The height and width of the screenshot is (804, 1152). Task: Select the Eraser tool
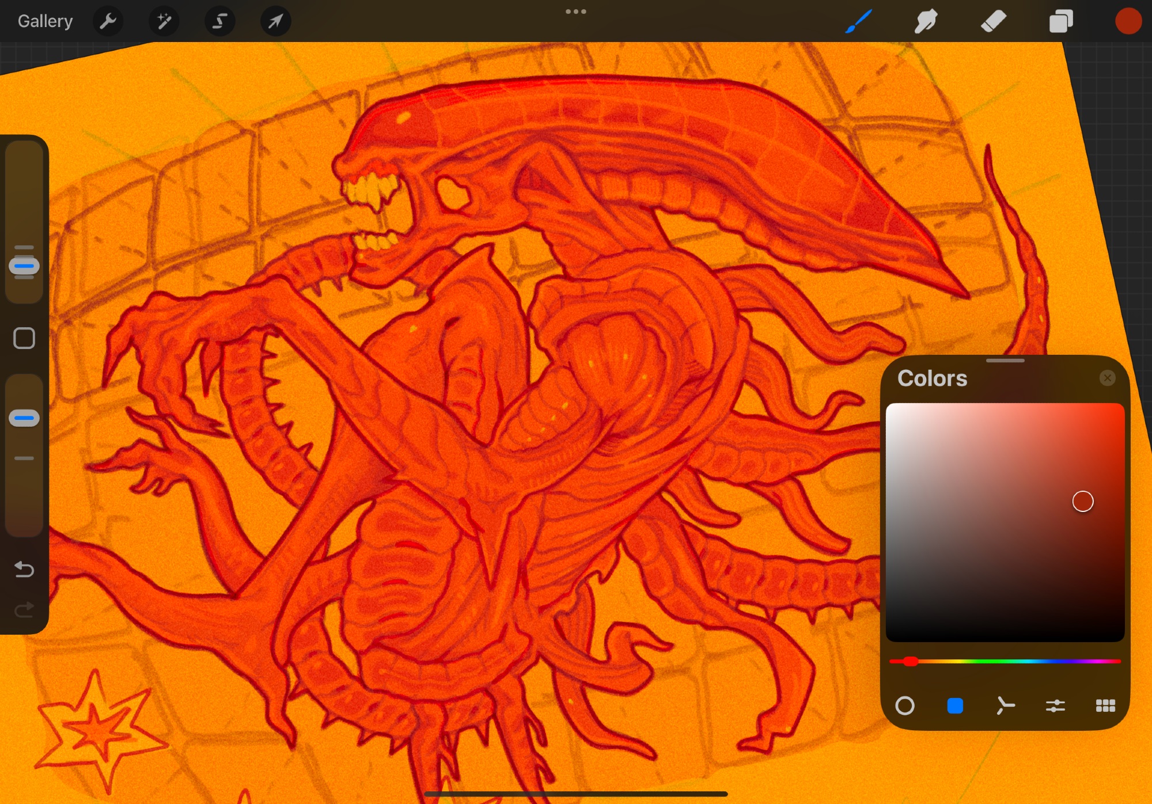(x=993, y=21)
